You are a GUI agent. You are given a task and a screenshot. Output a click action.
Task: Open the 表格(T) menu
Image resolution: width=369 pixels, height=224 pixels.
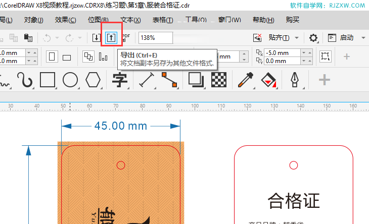point(163,20)
